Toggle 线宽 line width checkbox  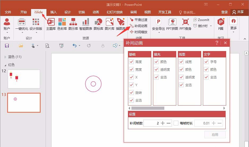pos(181,62)
